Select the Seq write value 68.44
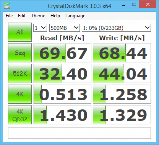 [x=122, y=53]
